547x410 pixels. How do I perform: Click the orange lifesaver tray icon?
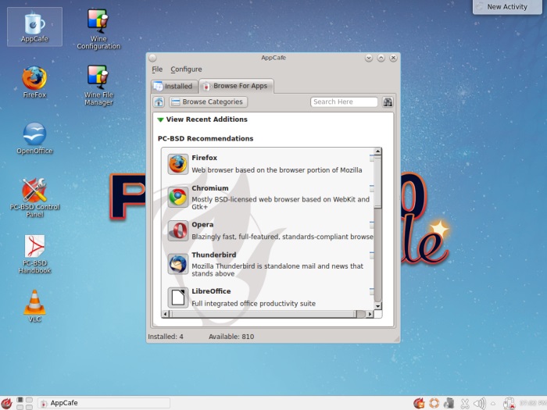(x=434, y=404)
